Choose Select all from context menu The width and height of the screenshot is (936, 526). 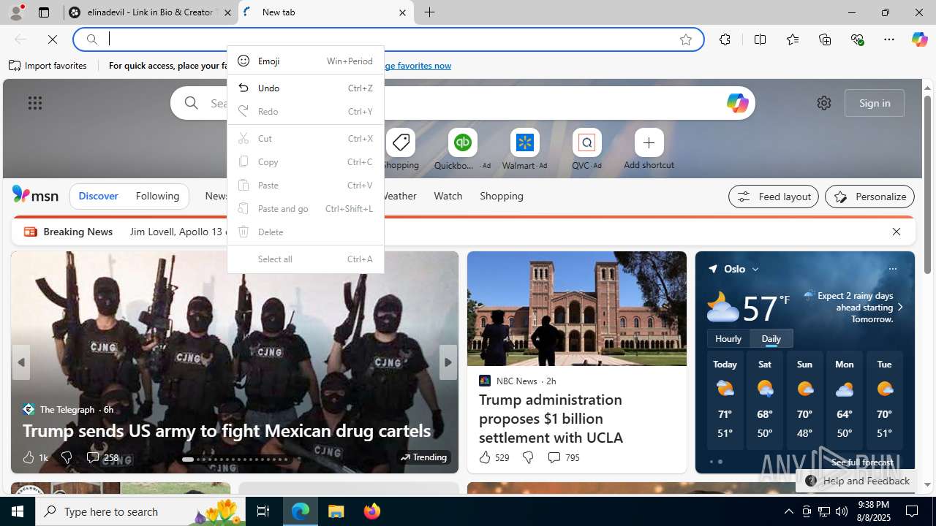click(x=306, y=259)
